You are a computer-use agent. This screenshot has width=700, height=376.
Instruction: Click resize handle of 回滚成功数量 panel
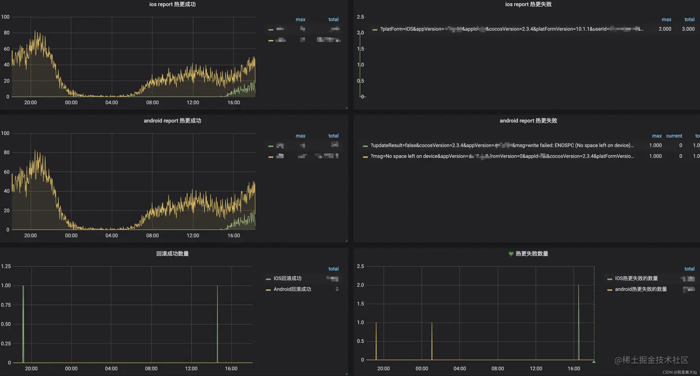(346, 374)
